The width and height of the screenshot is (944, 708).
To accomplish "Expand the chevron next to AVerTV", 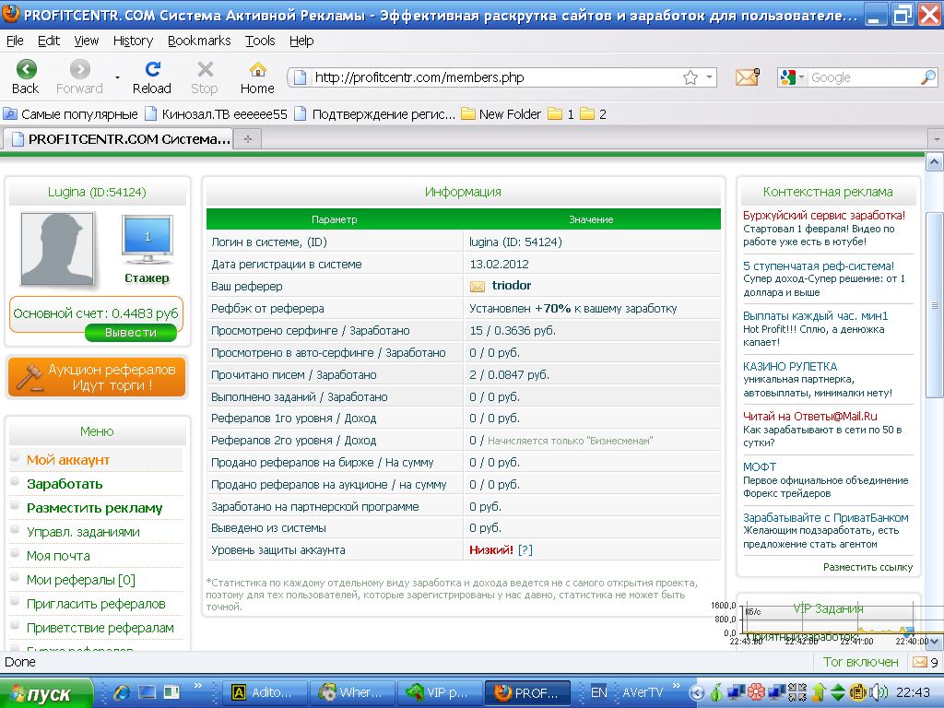I will (x=676, y=686).
